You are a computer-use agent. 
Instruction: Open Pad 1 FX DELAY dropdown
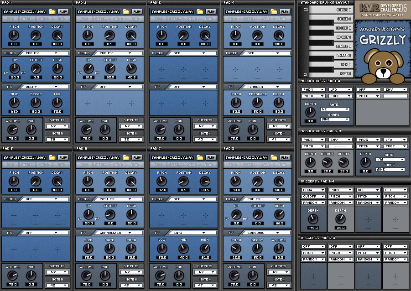click(x=45, y=87)
